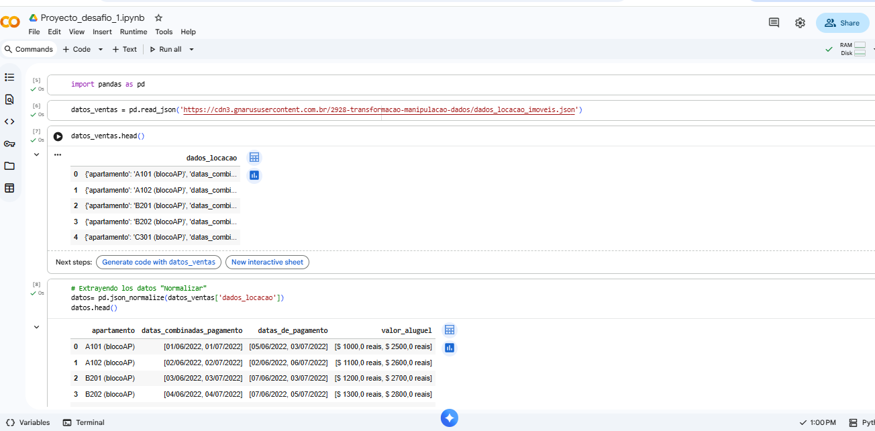Click Generate code with datos_ventas
This screenshot has width=875, height=431.
pyautogui.click(x=159, y=262)
